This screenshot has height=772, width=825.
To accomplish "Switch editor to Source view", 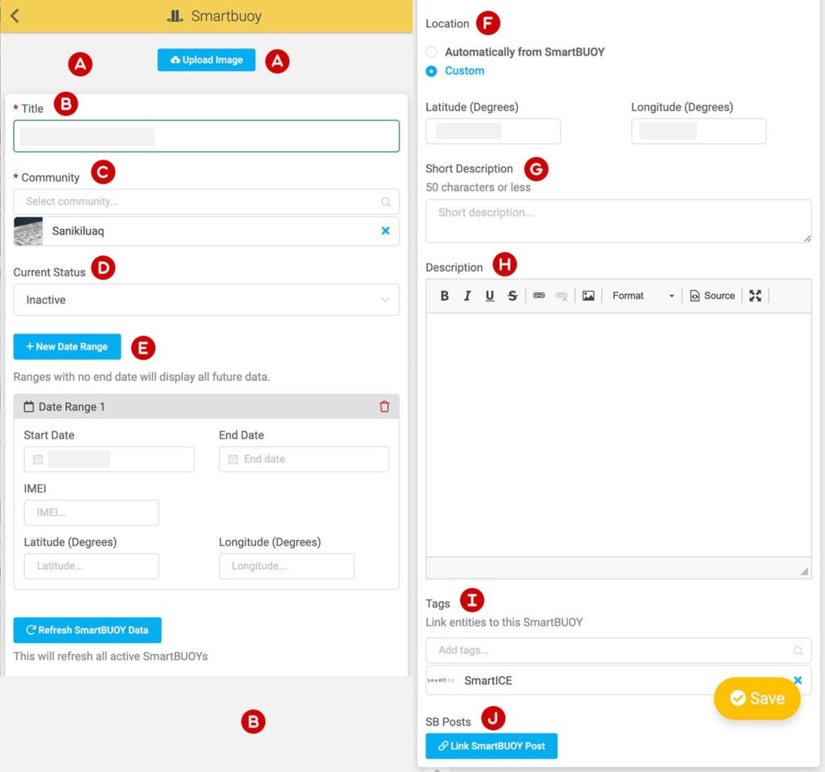I will click(x=712, y=296).
